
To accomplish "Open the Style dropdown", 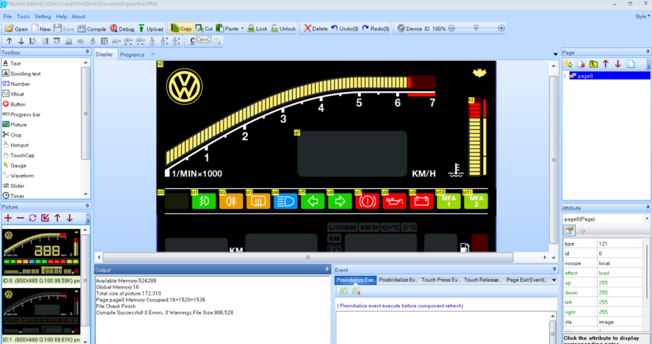I will tap(642, 17).
